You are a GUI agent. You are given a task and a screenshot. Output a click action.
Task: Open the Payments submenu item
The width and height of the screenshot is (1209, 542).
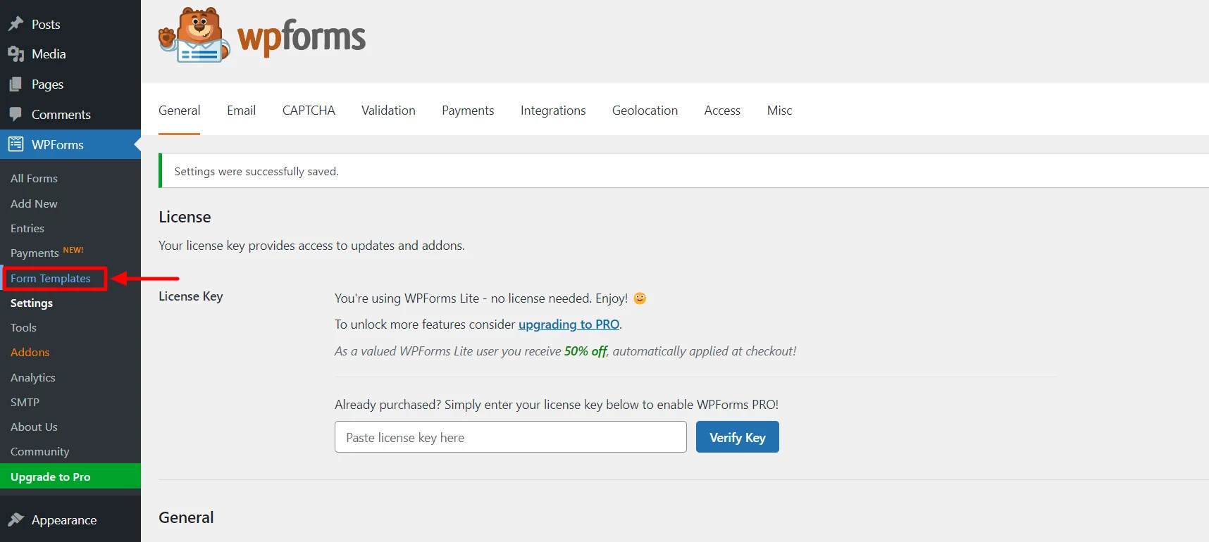(x=35, y=253)
